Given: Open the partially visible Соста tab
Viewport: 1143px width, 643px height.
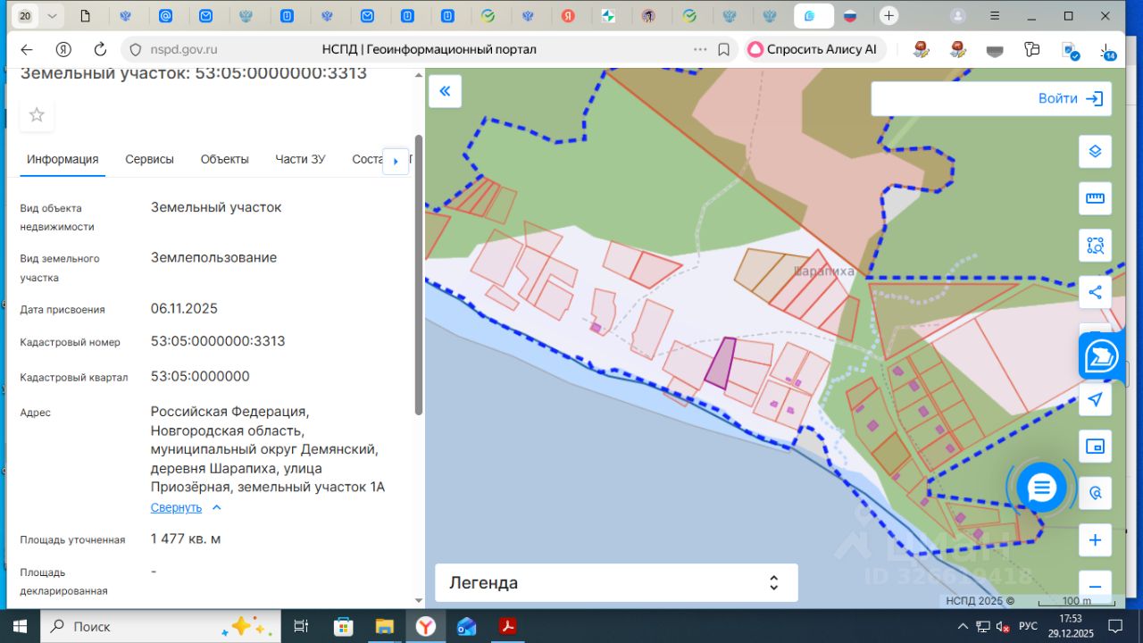Looking at the screenshot, I should tap(367, 159).
